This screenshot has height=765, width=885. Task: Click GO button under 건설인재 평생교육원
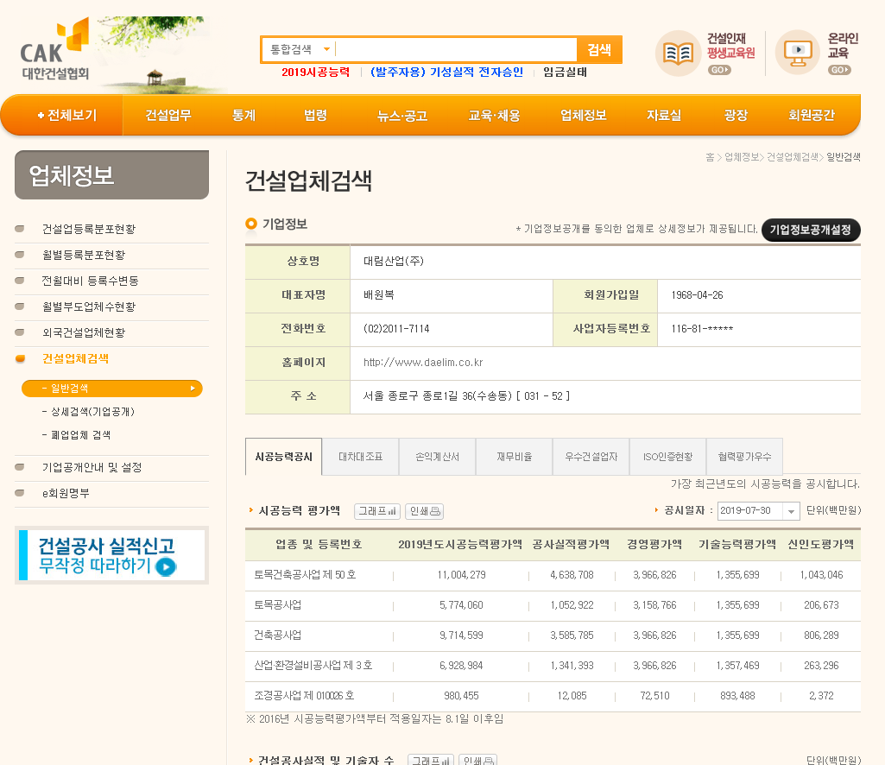(x=719, y=70)
